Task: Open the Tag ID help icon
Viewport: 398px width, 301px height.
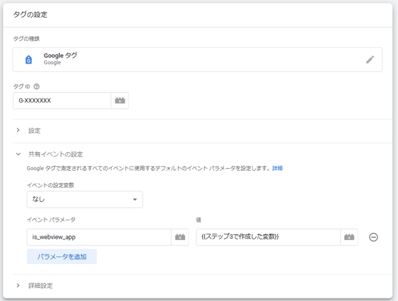Action: (36, 86)
